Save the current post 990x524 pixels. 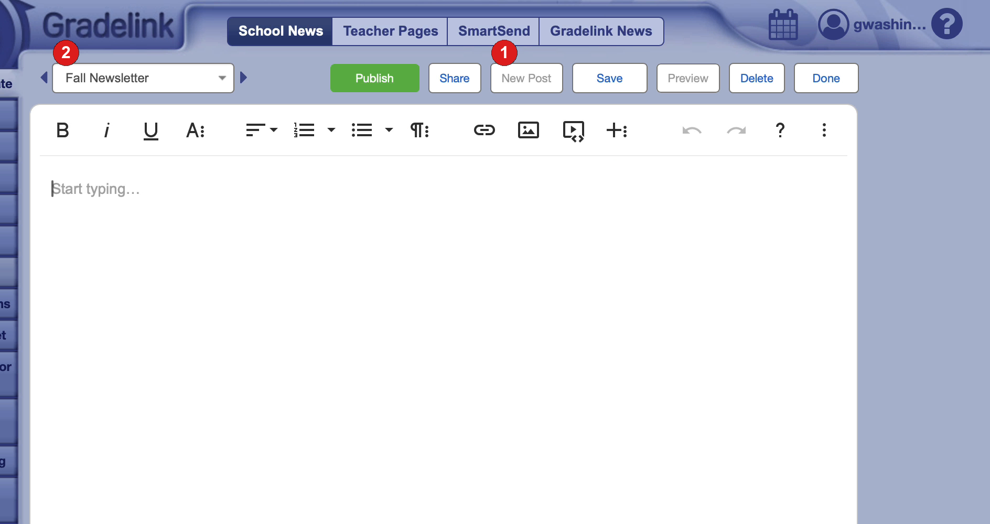click(610, 78)
